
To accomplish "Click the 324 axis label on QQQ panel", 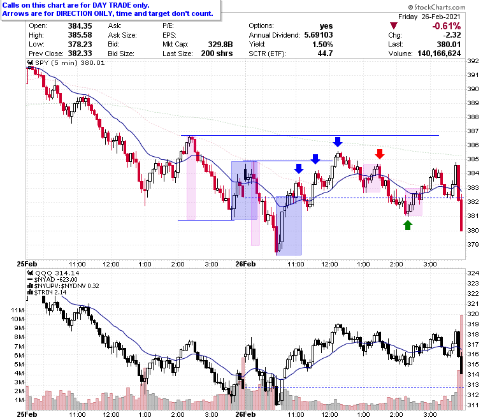I will [x=473, y=273].
